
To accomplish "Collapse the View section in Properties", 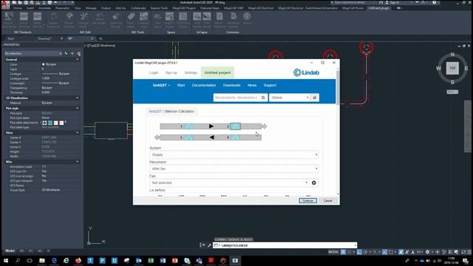I will [x=78, y=132].
